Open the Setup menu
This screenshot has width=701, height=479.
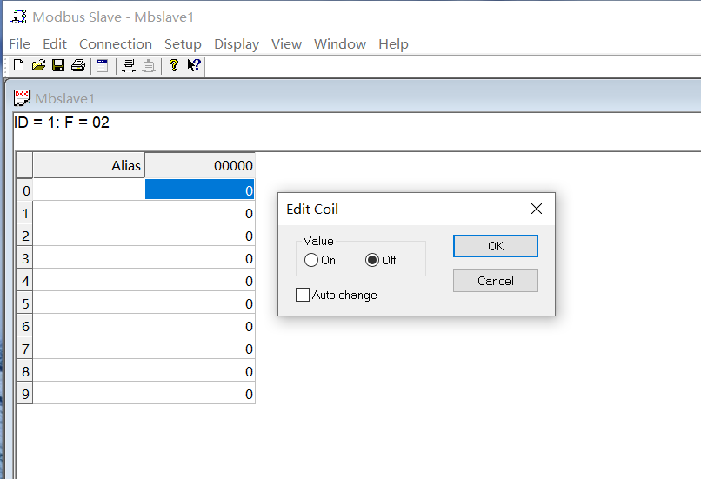183,43
